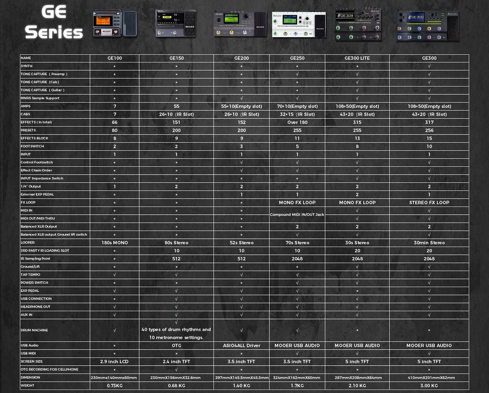The height and width of the screenshot is (393, 489).
Task: Select the GE300 column header
Action: [x=429, y=58]
